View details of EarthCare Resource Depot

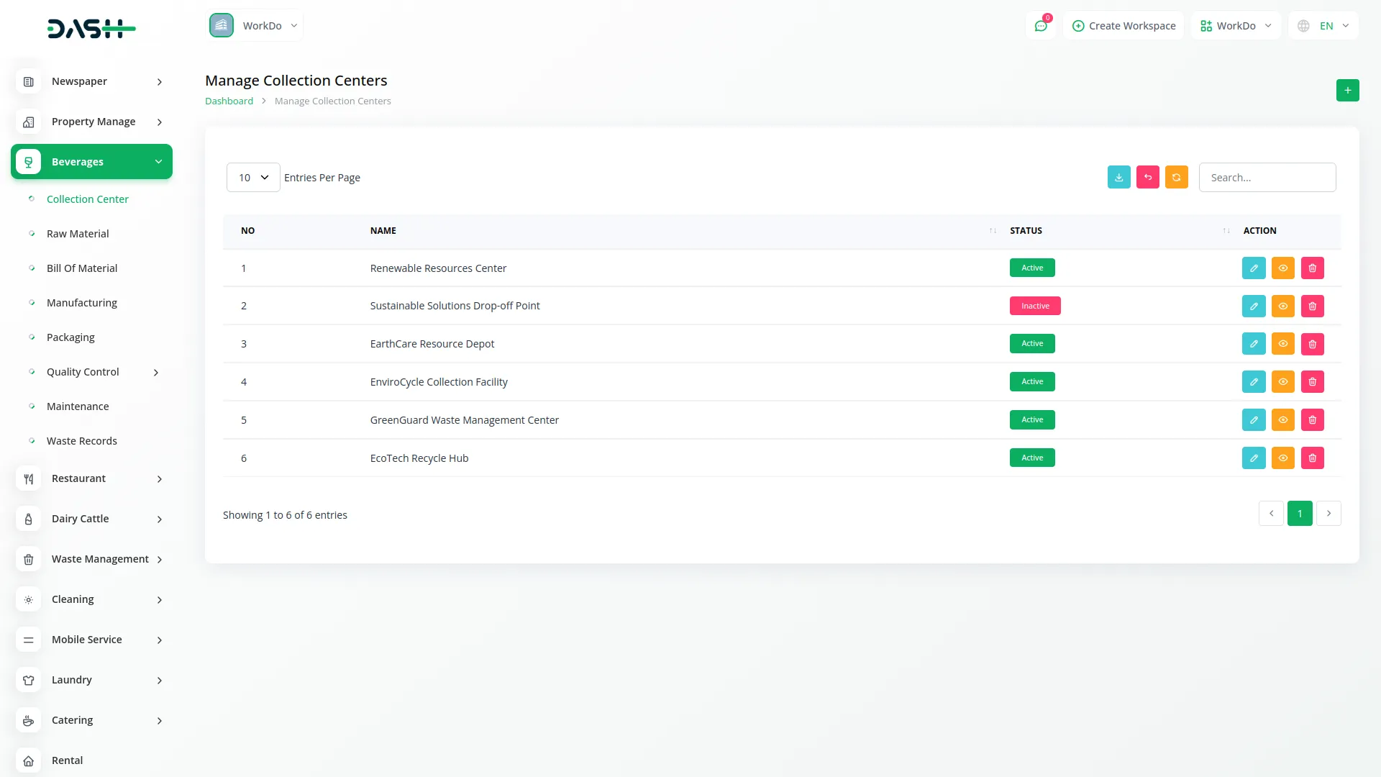coord(1282,344)
